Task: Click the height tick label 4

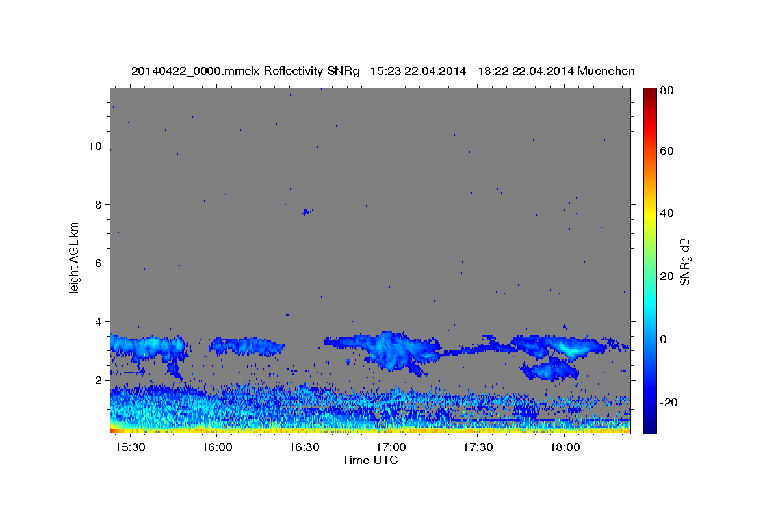Action: click(99, 321)
